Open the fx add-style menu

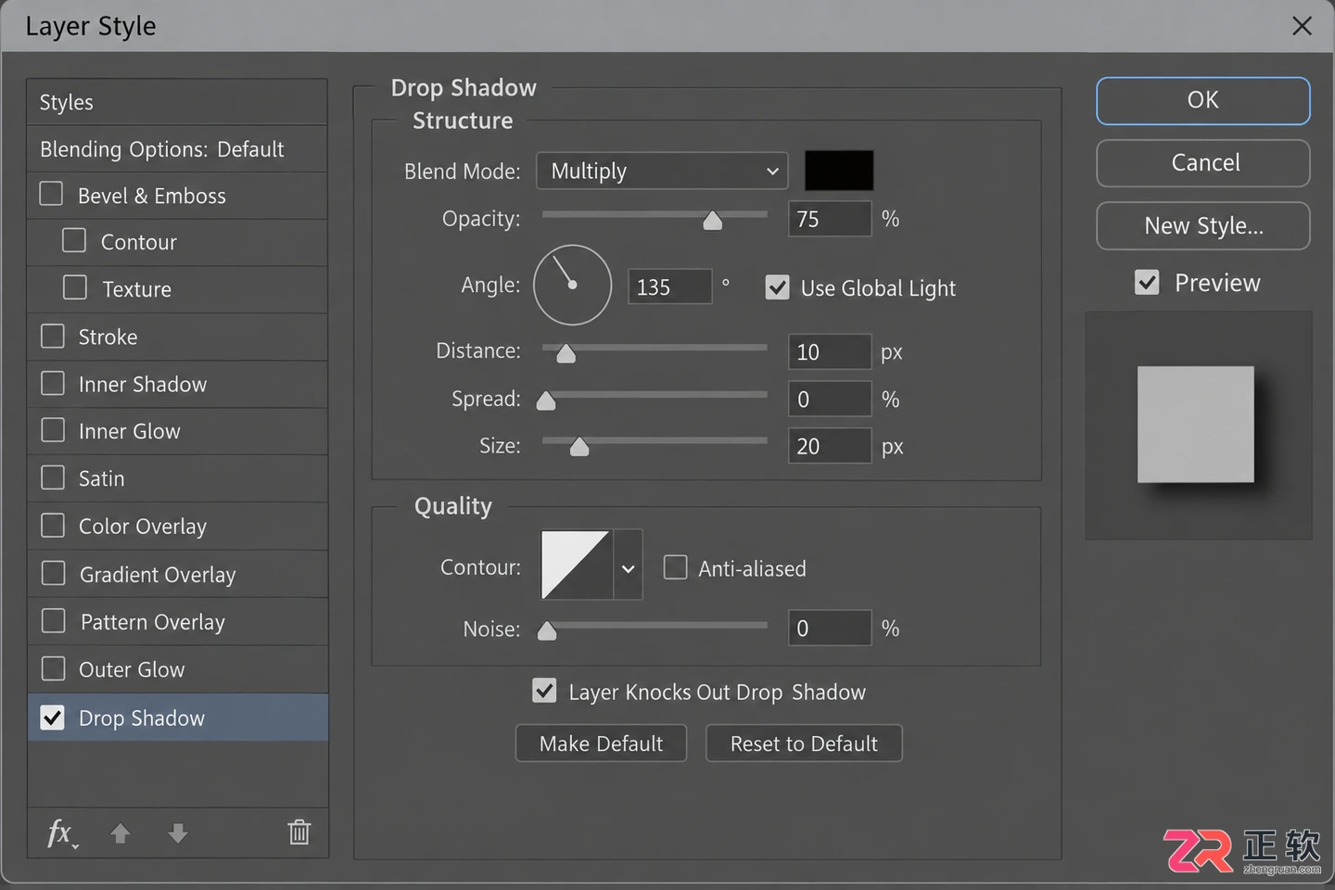[62, 833]
